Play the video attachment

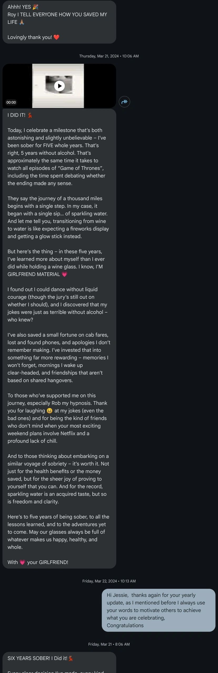tap(59, 86)
